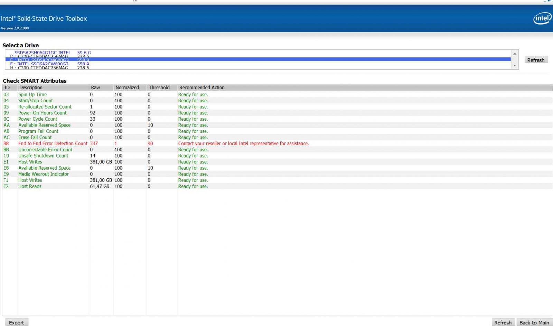The width and height of the screenshot is (553, 327).
Task: Click the bottom Refresh button
Action: pyautogui.click(x=503, y=323)
